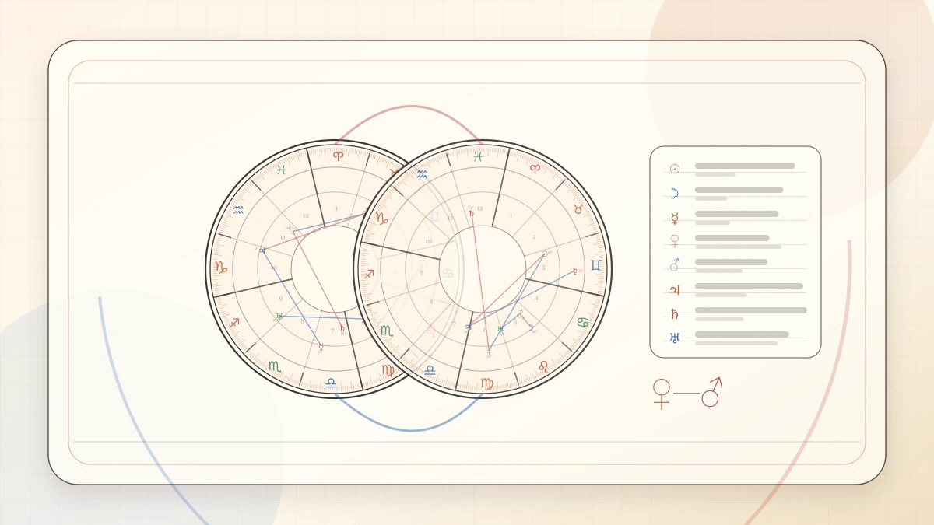Image resolution: width=934 pixels, height=525 pixels.
Task: Click the large Mars symbol below the panel
Action: coord(712,392)
